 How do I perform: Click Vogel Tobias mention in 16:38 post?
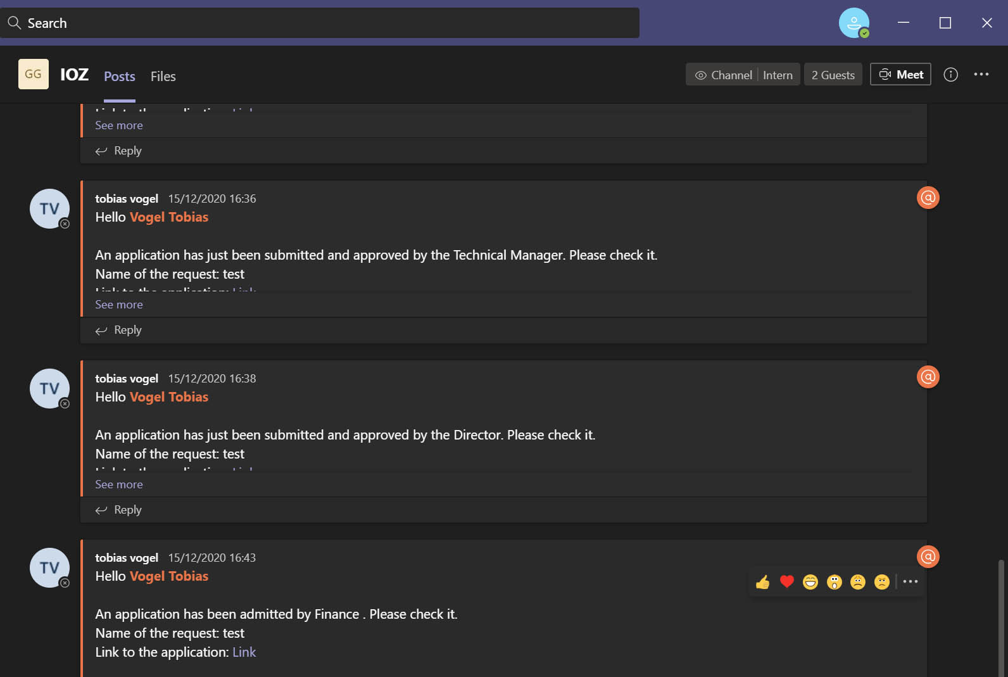[169, 397]
